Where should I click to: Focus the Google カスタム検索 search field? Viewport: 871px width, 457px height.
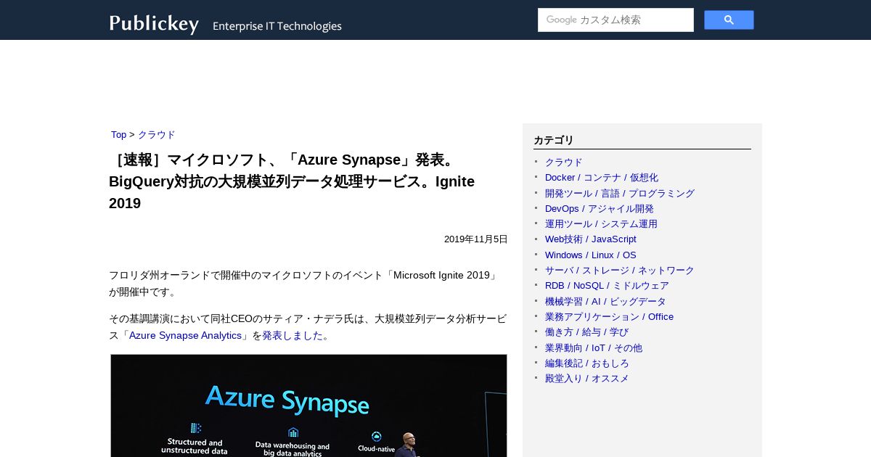pyautogui.click(x=616, y=20)
